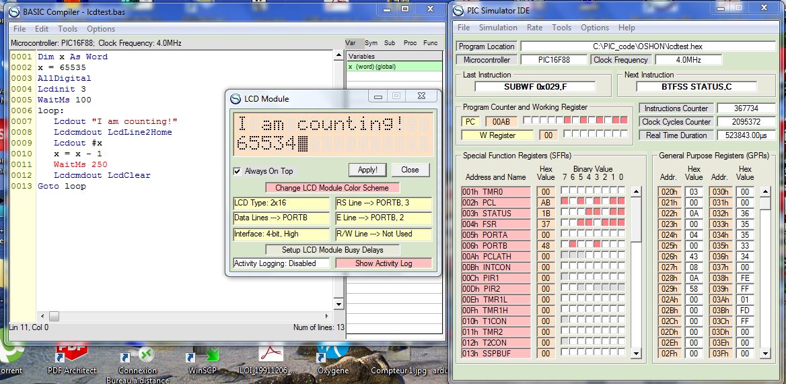Click Real Time Duration value

(x=746, y=135)
